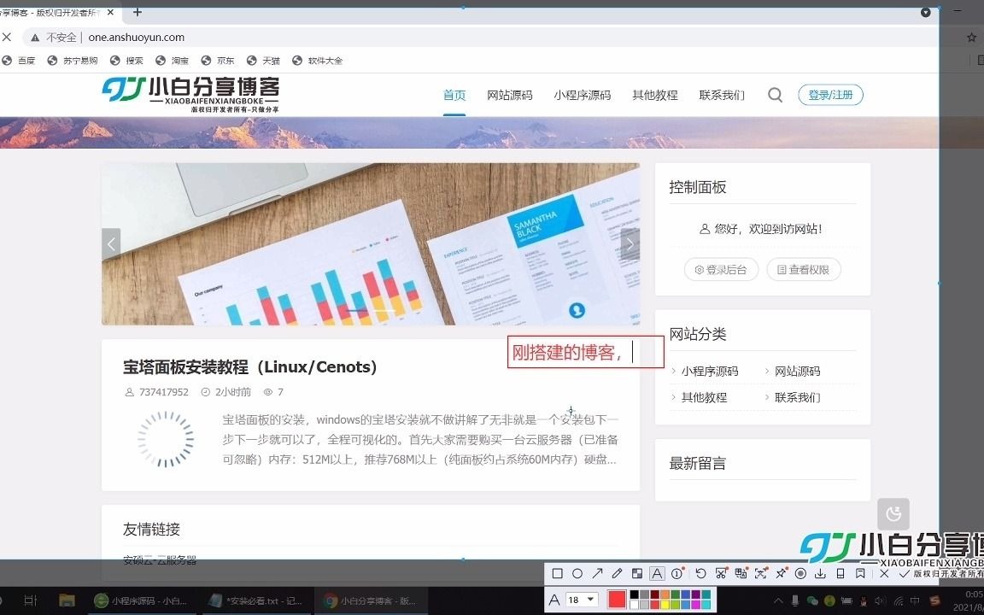The width and height of the screenshot is (984, 615).
Task: Select the pen drawing tool
Action: click(x=616, y=573)
